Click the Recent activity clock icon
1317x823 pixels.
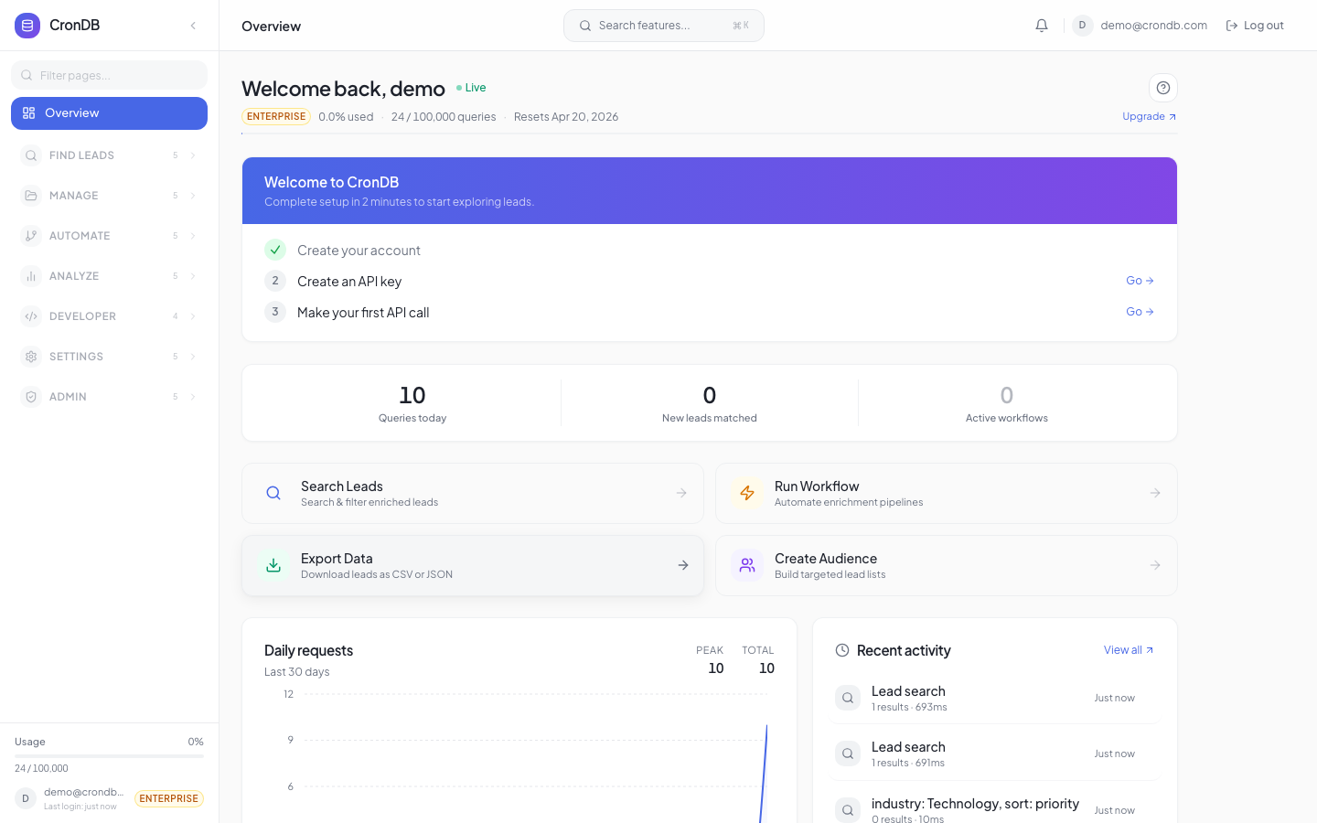pyautogui.click(x=842, y=650)
